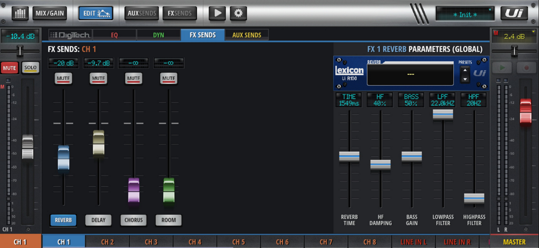Viewport: 539px width, 248px height.
Task: Select the orange CH 1 strip label
Action: pyautogui.click(x=21, y=242)
